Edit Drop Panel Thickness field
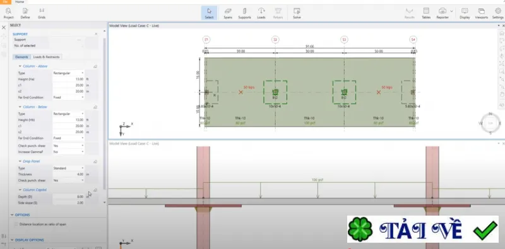The image size is (505, 249). pos(68,175)
